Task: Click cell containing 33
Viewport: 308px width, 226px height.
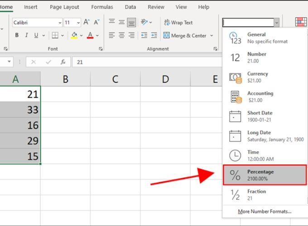Action: (20, 109)
